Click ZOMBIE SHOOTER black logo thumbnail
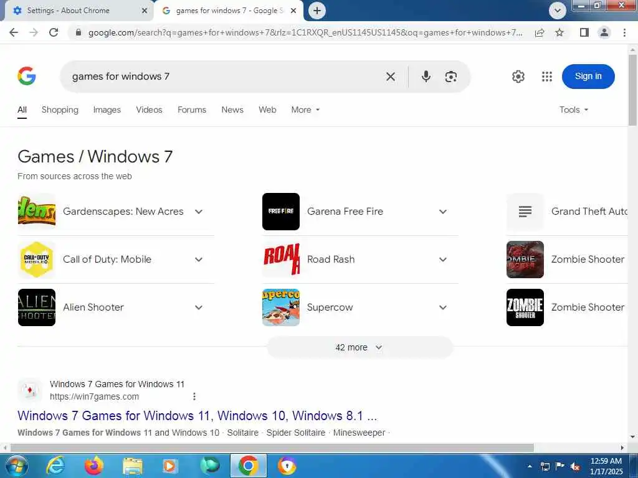This screenshot has width=638, height=478. tap(525, 307)
